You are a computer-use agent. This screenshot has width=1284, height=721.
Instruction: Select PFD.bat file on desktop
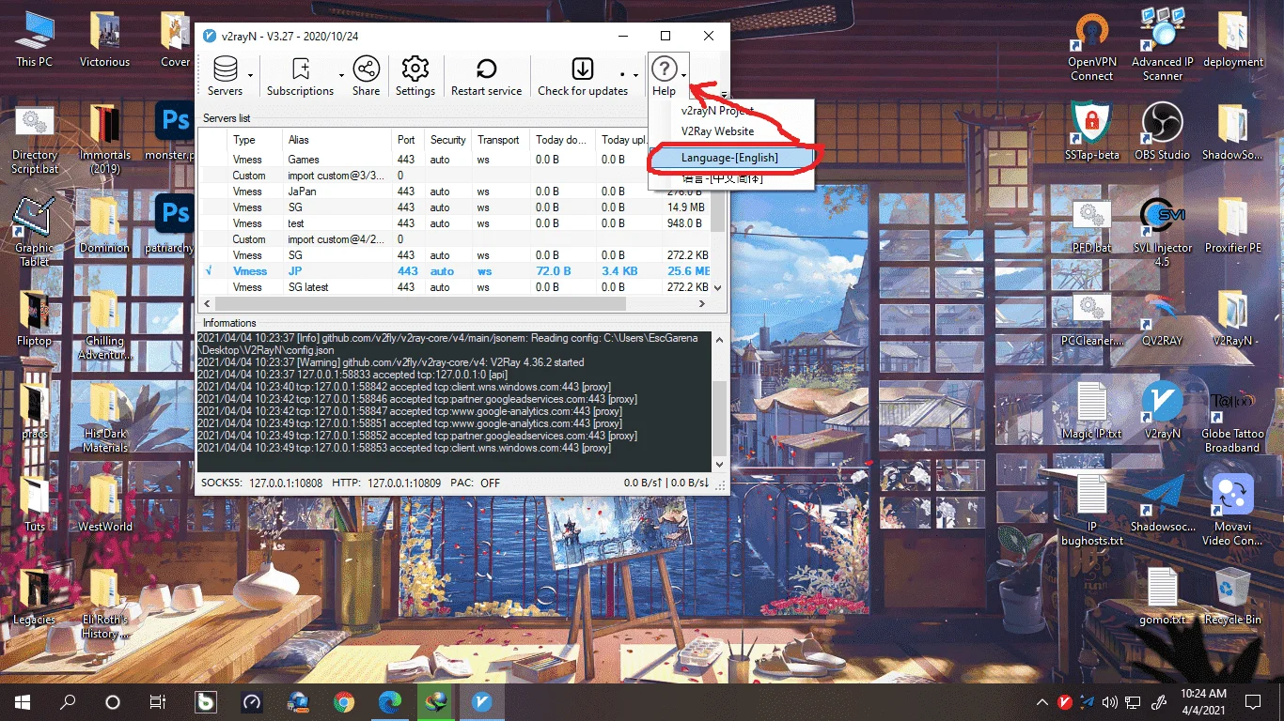(1091, 226)
